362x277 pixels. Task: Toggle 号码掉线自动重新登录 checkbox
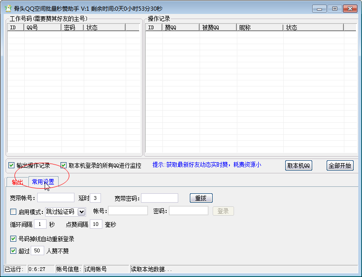[x=13, y=239]
